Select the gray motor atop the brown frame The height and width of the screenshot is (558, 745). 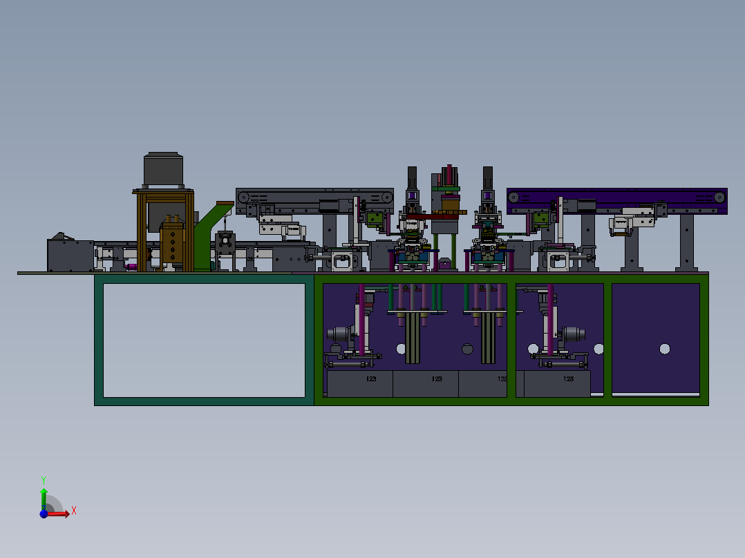click(163, 170)
